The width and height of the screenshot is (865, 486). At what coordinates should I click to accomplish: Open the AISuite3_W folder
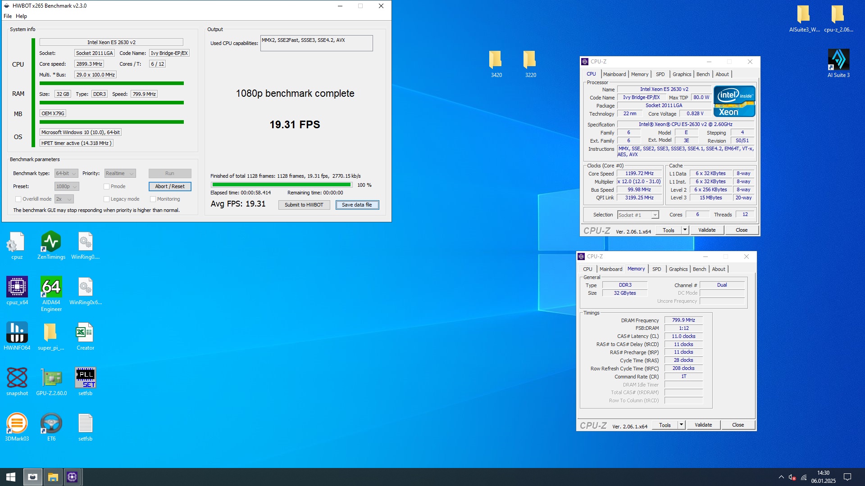coord(804,18)
